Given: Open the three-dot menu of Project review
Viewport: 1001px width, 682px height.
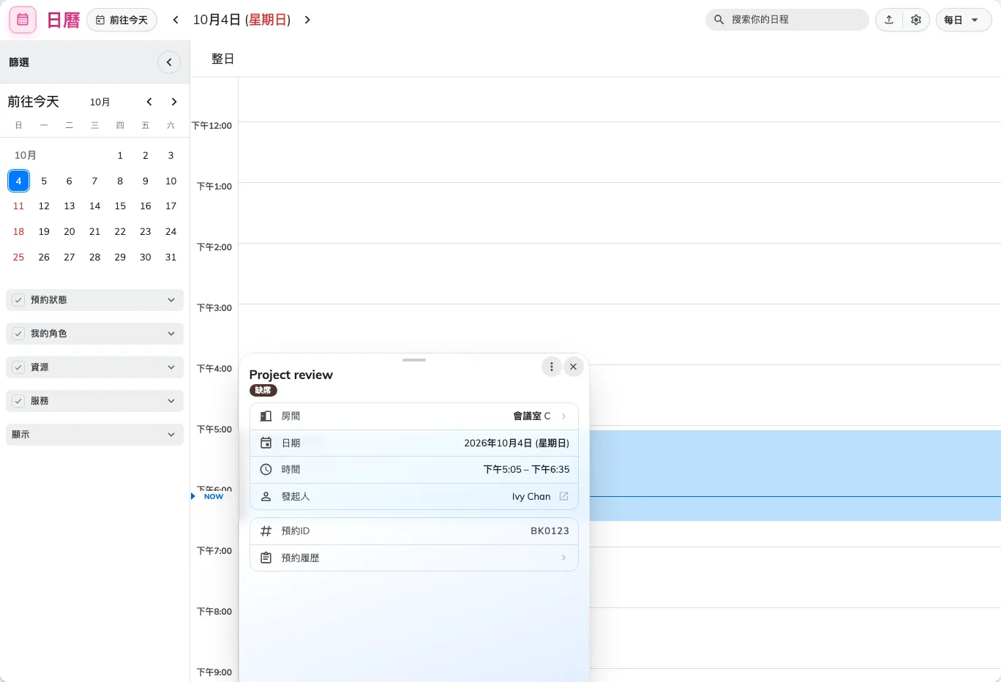Looking at the screenshot, I should (552, 367).
